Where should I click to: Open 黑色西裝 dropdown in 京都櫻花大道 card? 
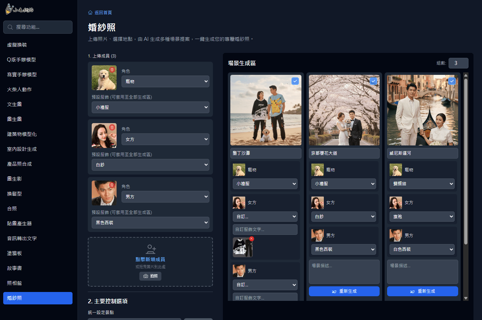[x=344, y=249]
